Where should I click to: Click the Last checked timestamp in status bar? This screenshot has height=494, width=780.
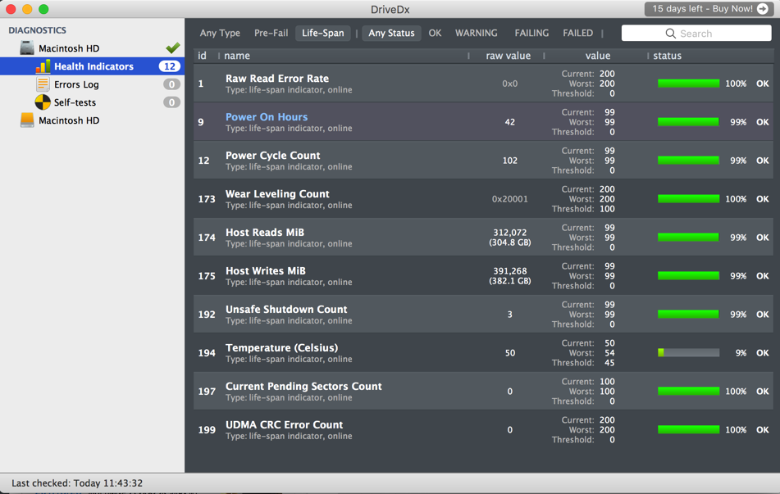point(77,483)
